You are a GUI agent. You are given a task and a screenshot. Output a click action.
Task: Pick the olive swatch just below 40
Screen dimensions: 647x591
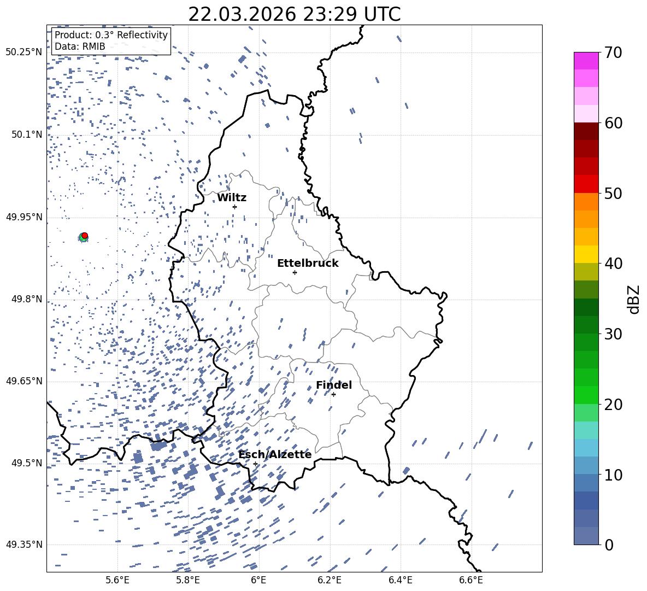click(x=586, y=272)
